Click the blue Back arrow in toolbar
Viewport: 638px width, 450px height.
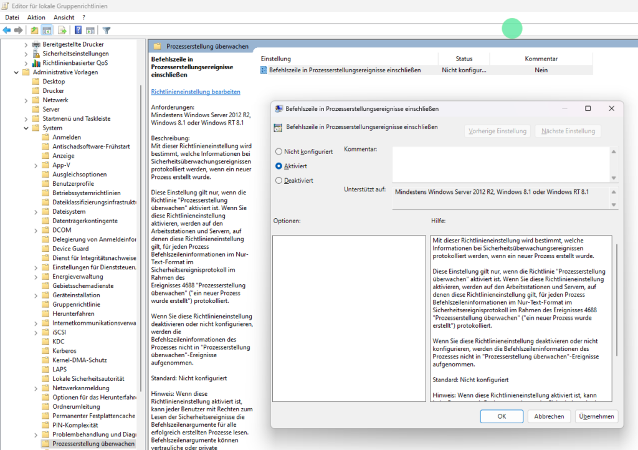(x=7, y=30)
